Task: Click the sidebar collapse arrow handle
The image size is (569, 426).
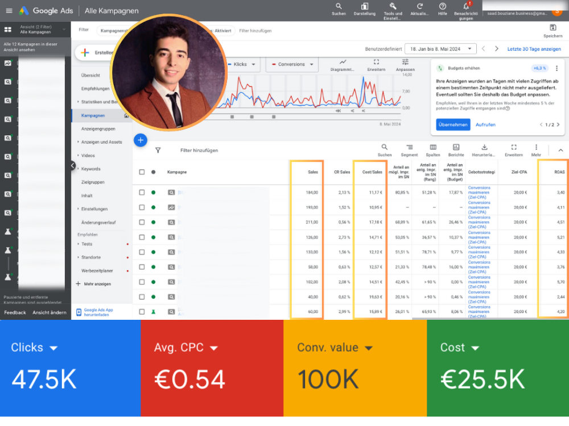Action: pos(73,165)
